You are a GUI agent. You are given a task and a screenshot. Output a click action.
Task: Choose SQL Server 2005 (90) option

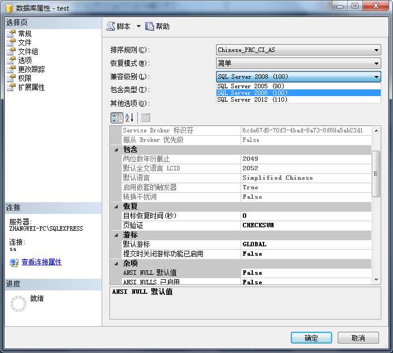pyautogui.click(x=298, y=86)
